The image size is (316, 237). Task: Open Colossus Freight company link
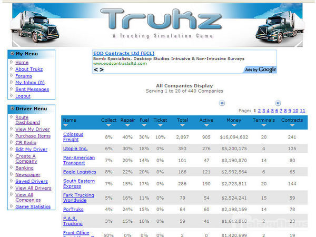(x=73, y=137)
